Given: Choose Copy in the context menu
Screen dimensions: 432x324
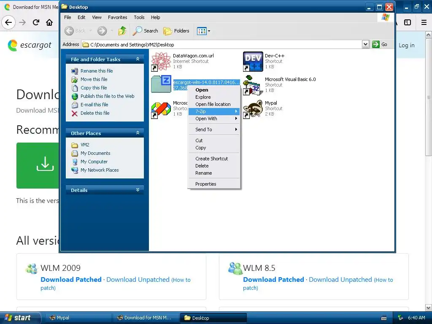Looking at the screenshot, I should 214,148.
